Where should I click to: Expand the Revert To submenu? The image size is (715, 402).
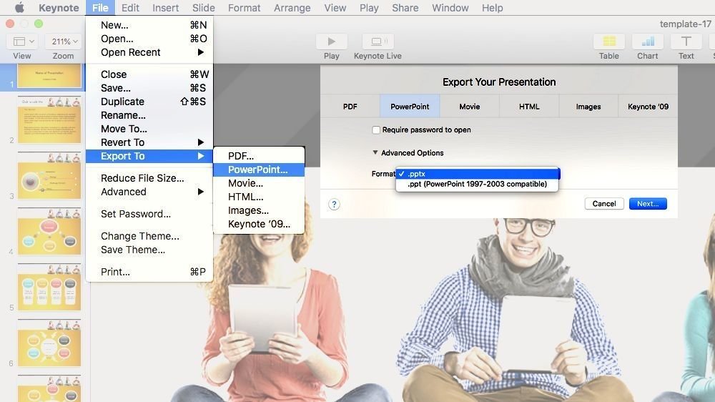coord(149,142)
